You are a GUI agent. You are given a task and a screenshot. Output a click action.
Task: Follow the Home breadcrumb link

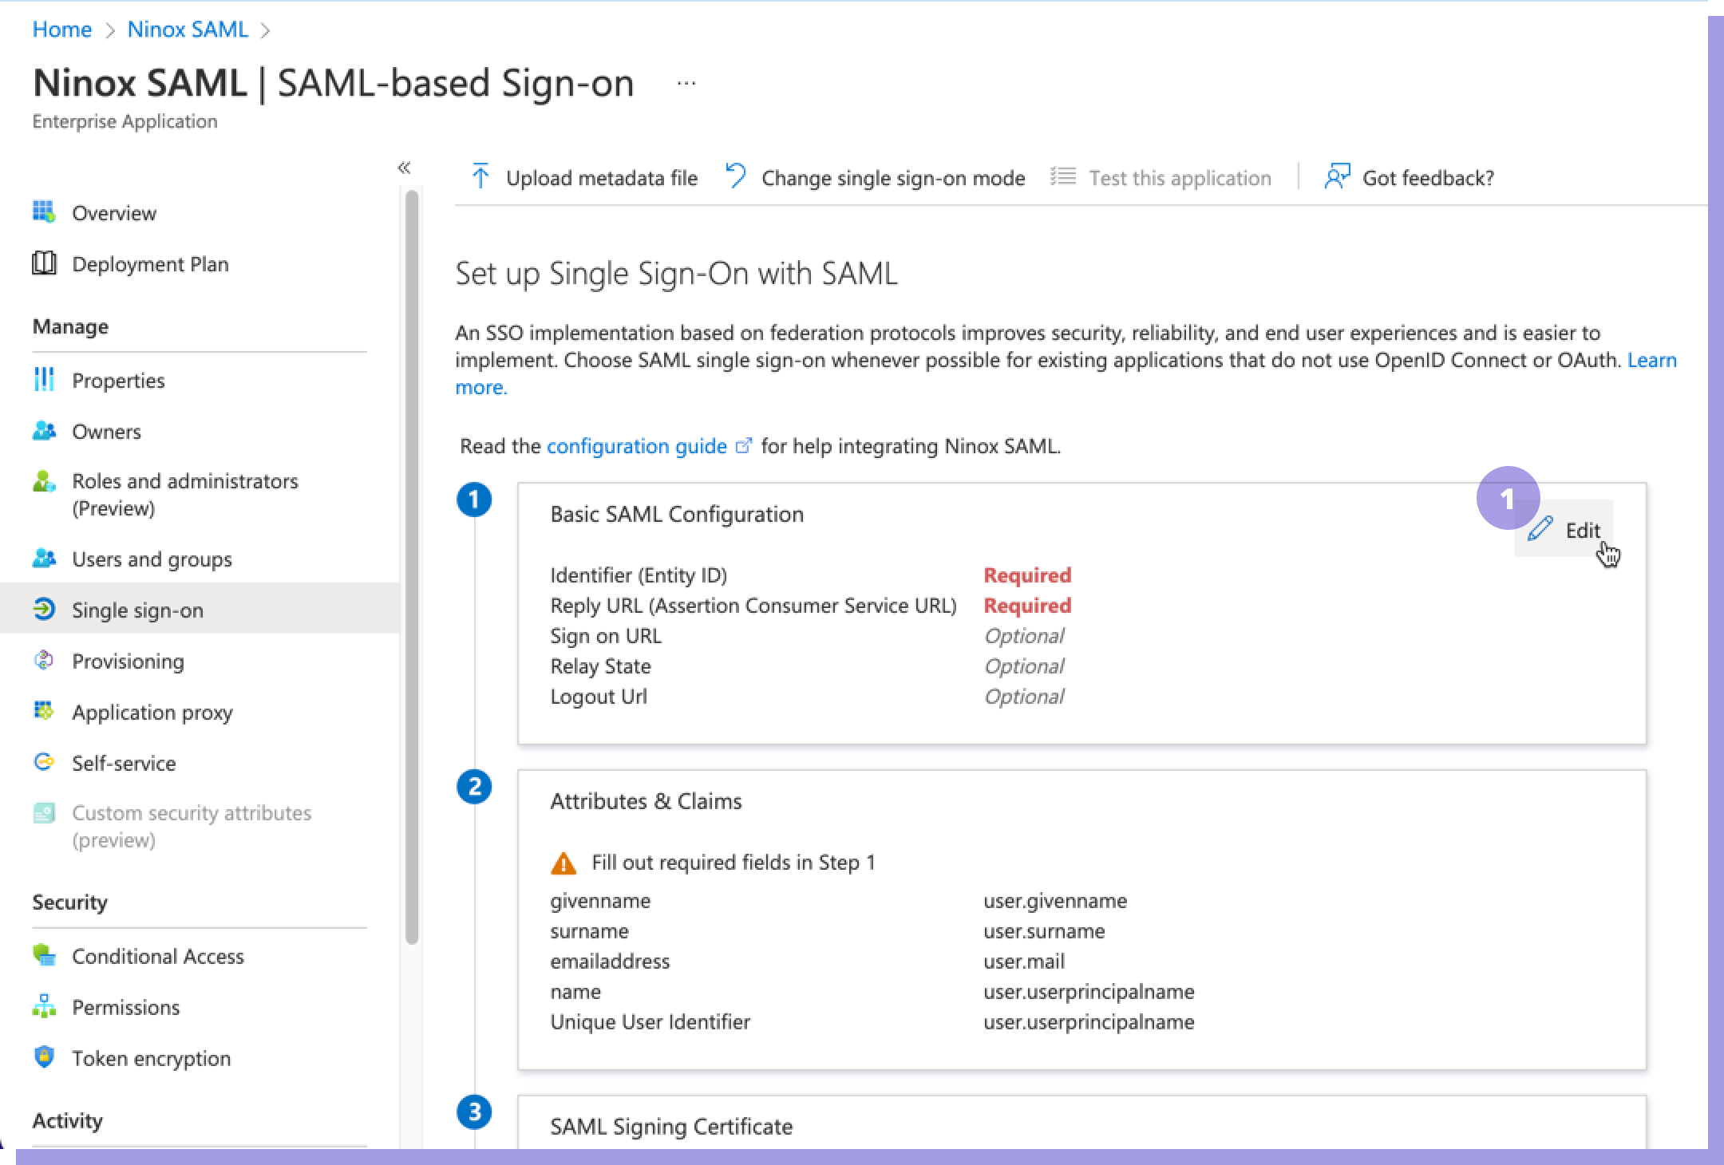click(x=62, y=30)
